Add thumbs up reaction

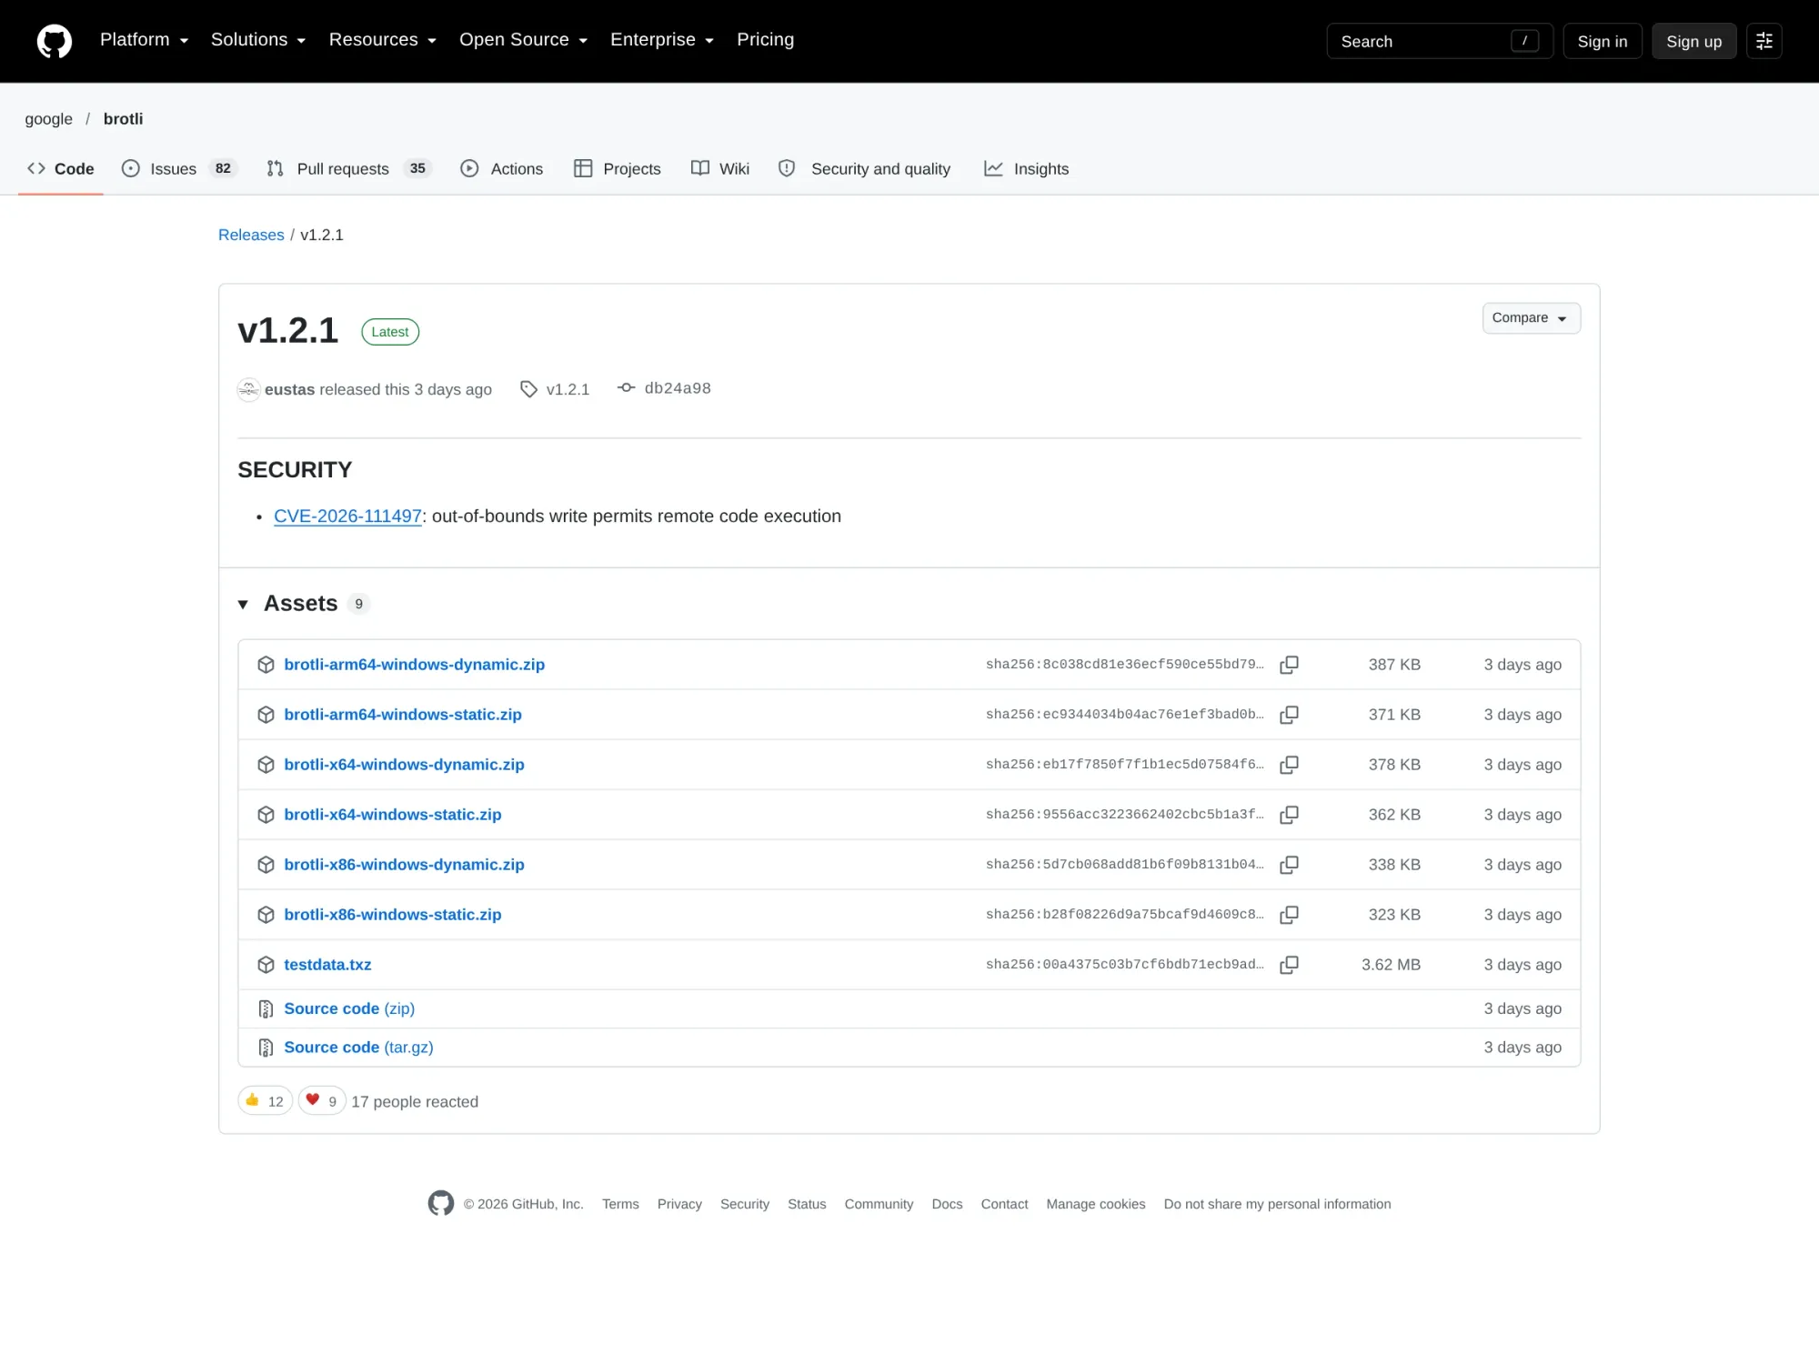(x=265, y=1100)
